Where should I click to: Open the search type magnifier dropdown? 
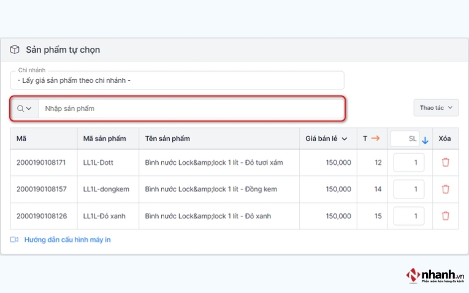[25, 108]
